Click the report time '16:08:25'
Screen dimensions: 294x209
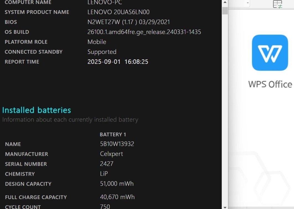[x=136, y=62]
